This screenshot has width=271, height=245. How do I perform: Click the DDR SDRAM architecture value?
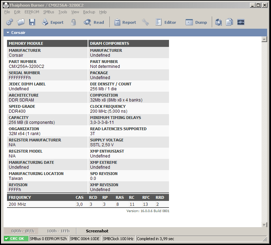(x=21, y=100)
